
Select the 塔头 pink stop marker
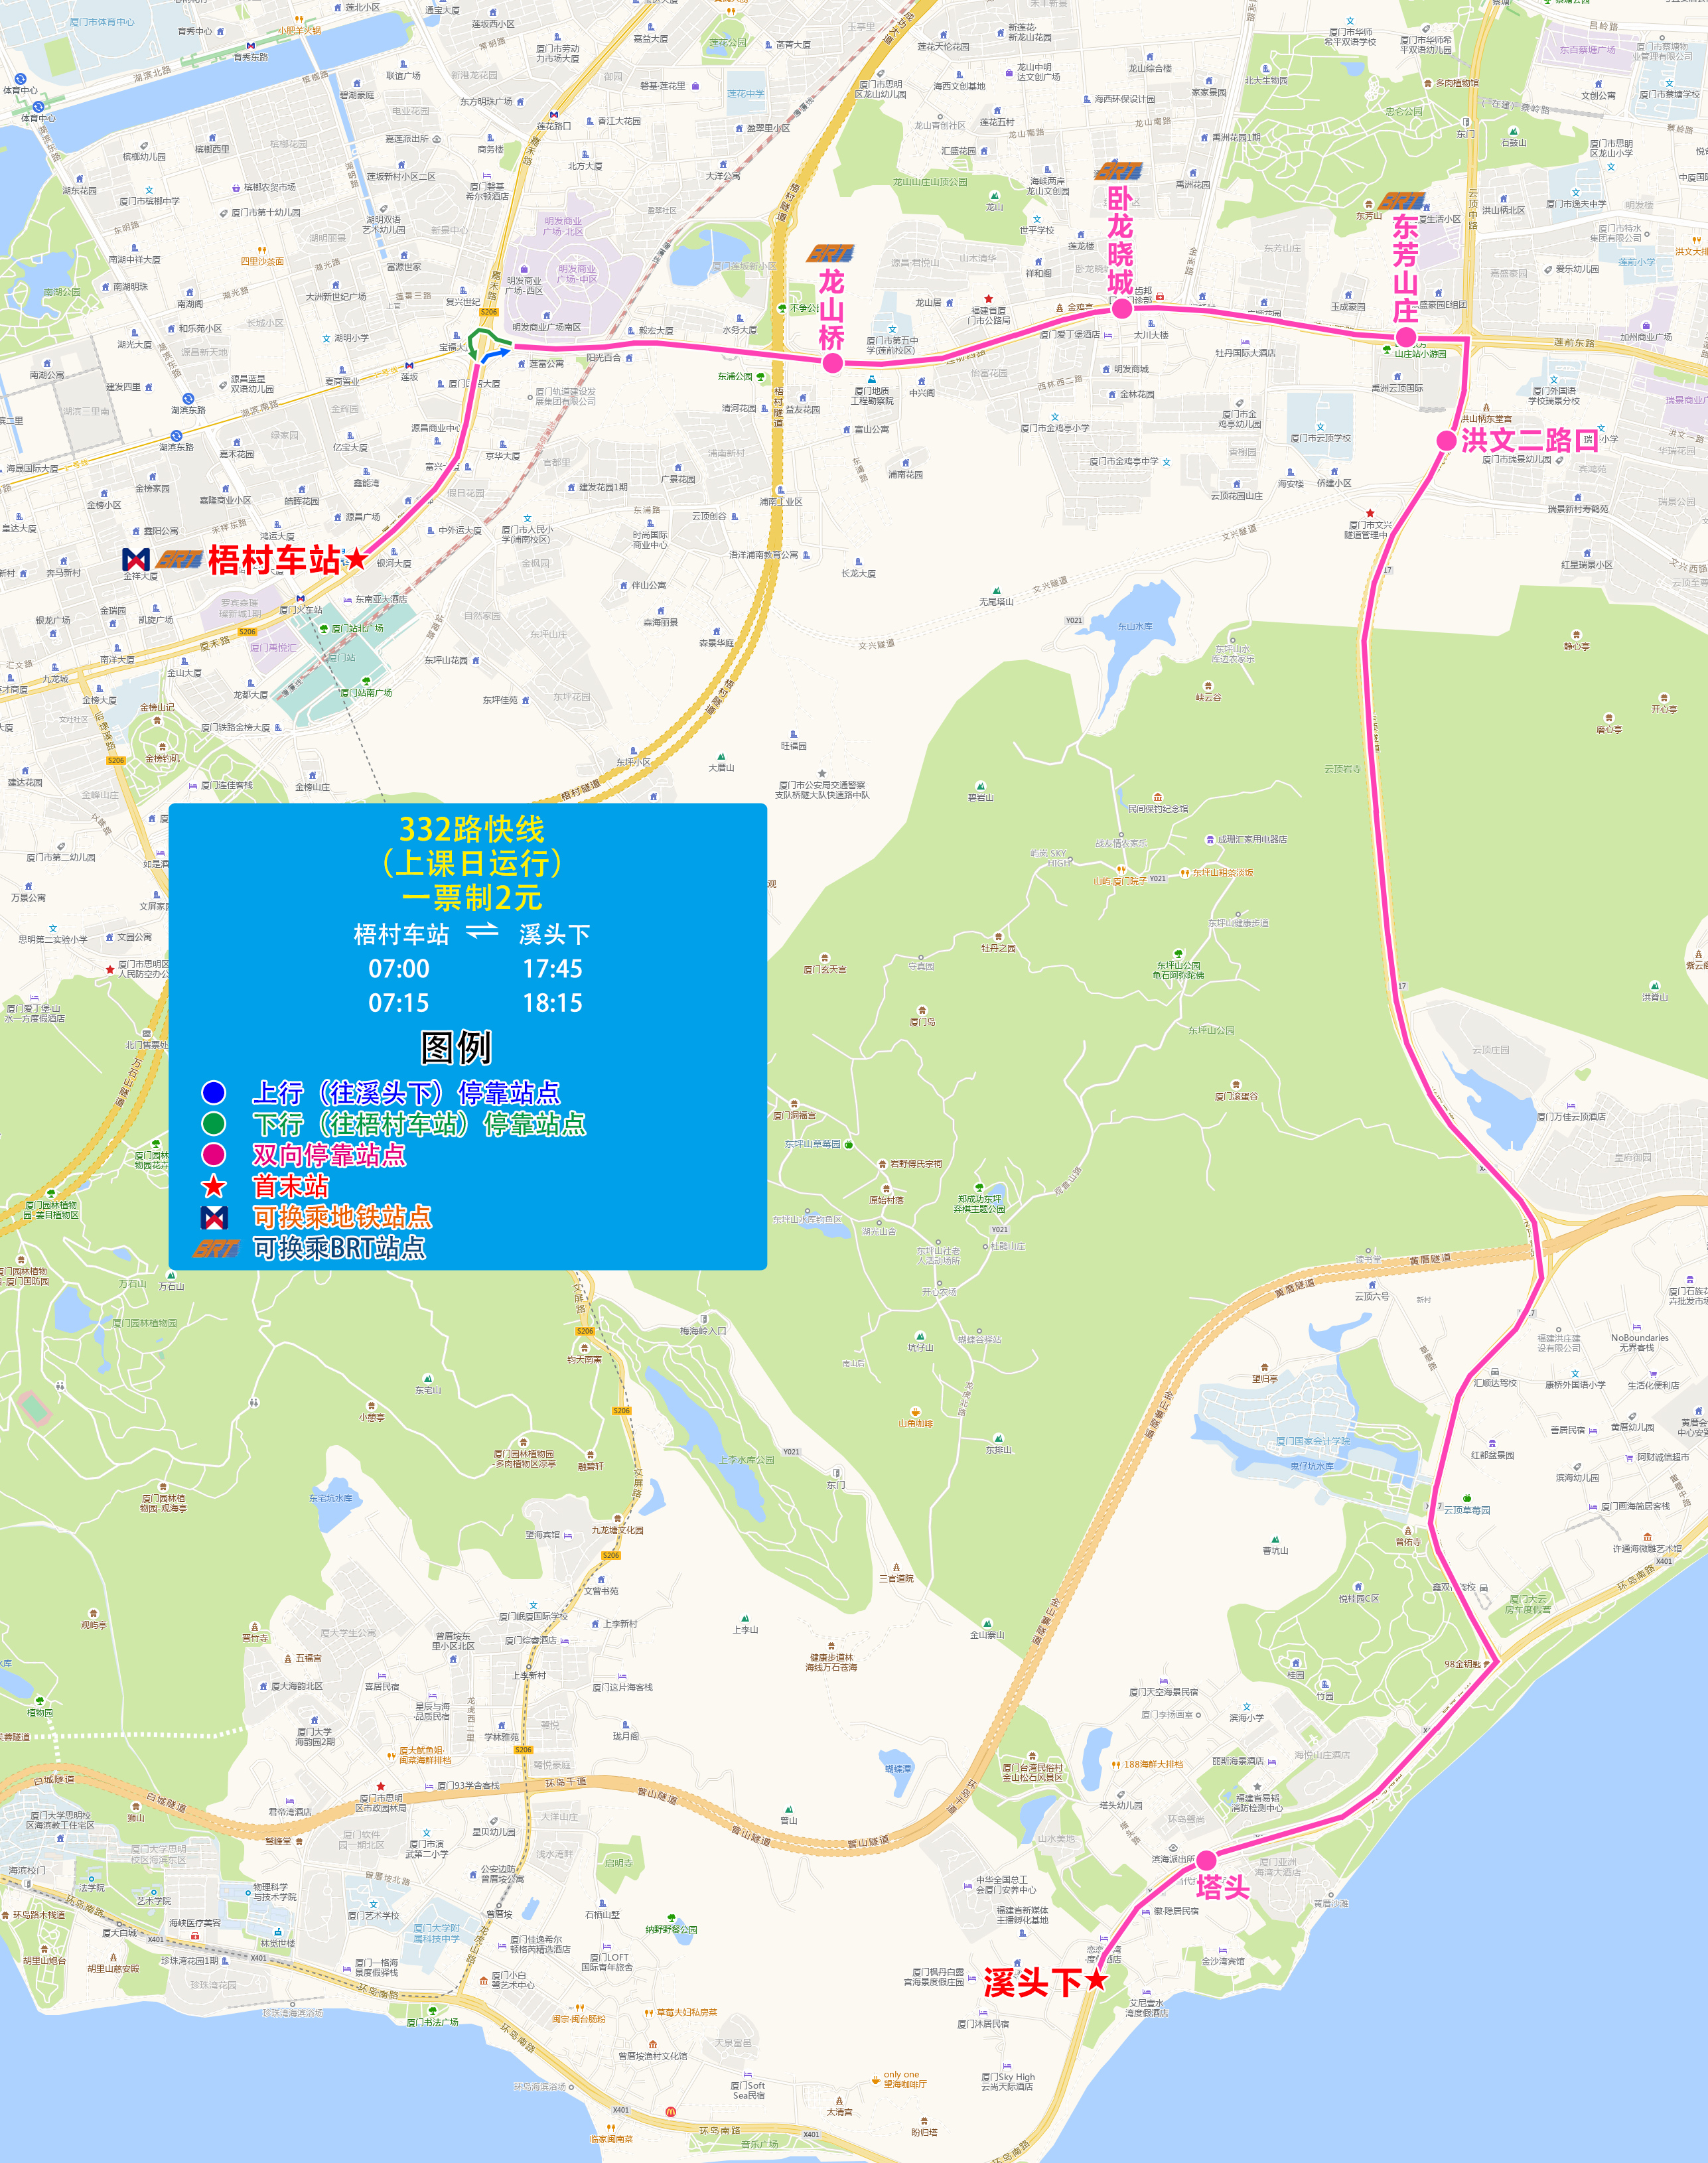(x=1206, y=1860)
